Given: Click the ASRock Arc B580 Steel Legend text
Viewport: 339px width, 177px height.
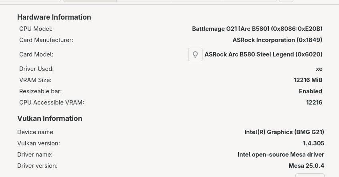Looking at the screenshot, I should tap(263, 54).
